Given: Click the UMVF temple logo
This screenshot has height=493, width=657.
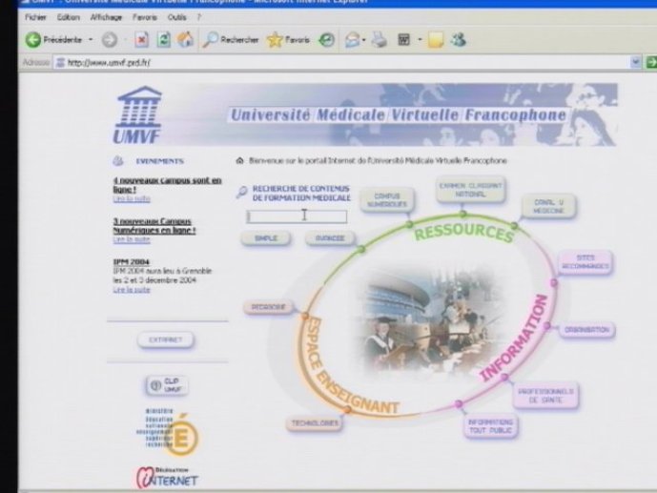Looking at the screenshot, I should coord(138,114).
